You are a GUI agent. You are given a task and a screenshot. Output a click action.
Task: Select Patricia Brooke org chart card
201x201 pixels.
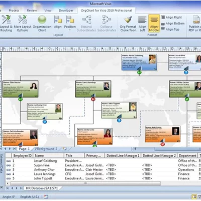click(x=21, y=138)
